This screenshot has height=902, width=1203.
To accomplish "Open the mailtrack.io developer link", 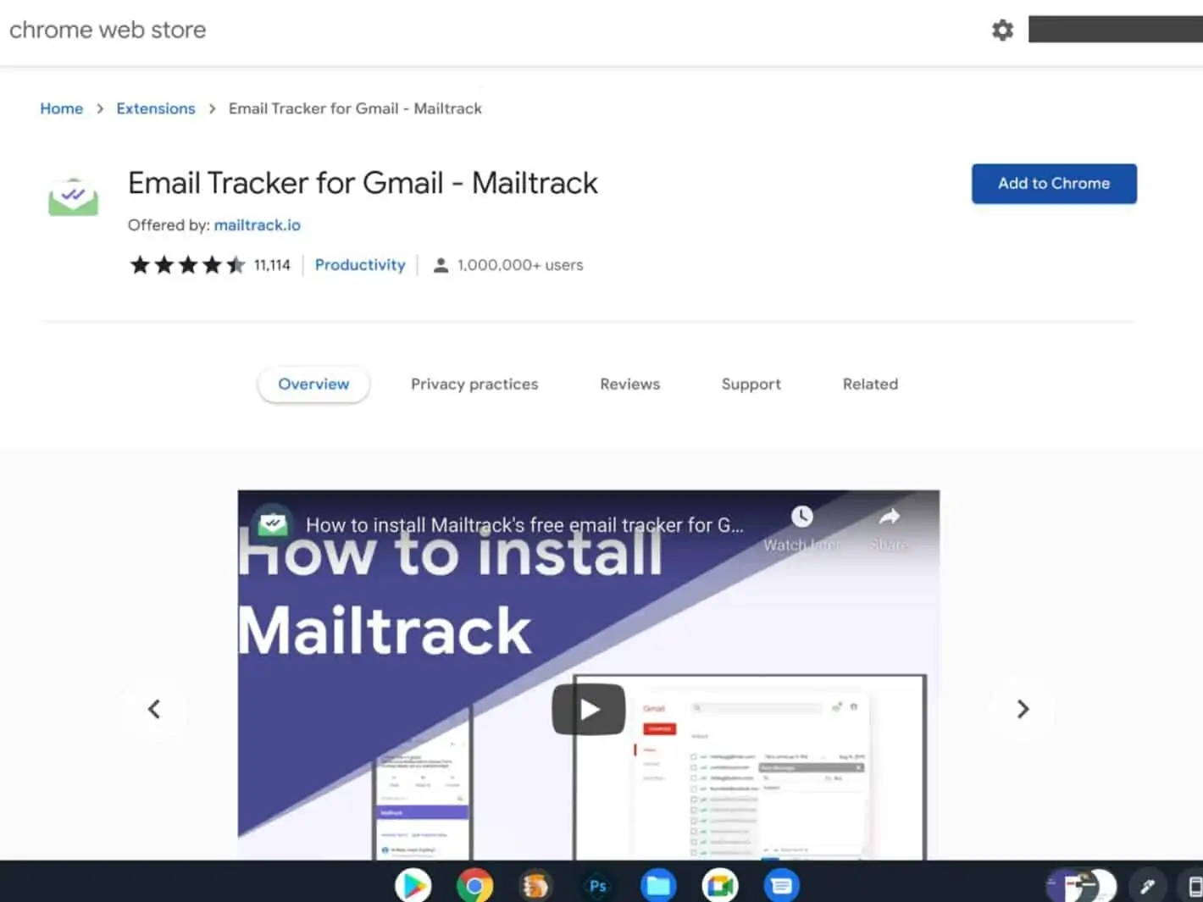I will click(258, 225).
